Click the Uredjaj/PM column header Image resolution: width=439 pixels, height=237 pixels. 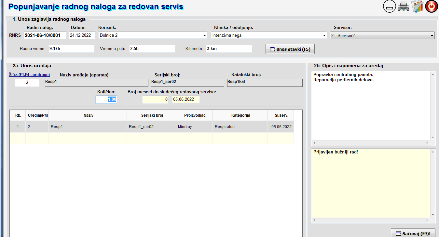point(37,115)
